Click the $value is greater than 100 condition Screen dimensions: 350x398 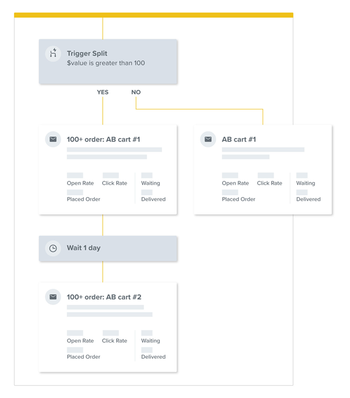point(105,63)
